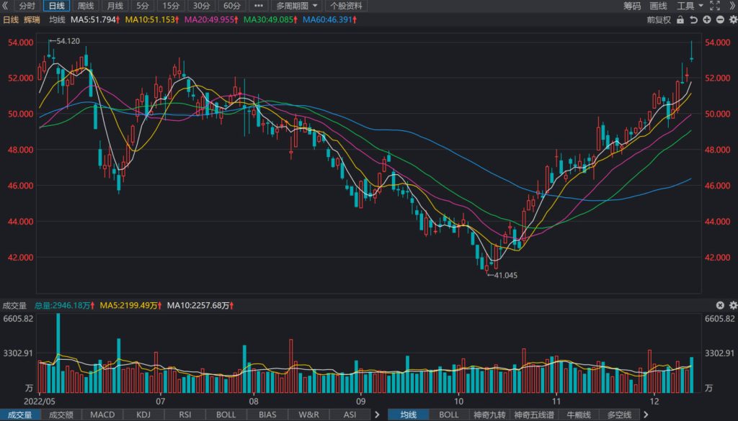Click the 均线 indicator label in the header
Screen dimensions: 738x421
click(58, 19)
